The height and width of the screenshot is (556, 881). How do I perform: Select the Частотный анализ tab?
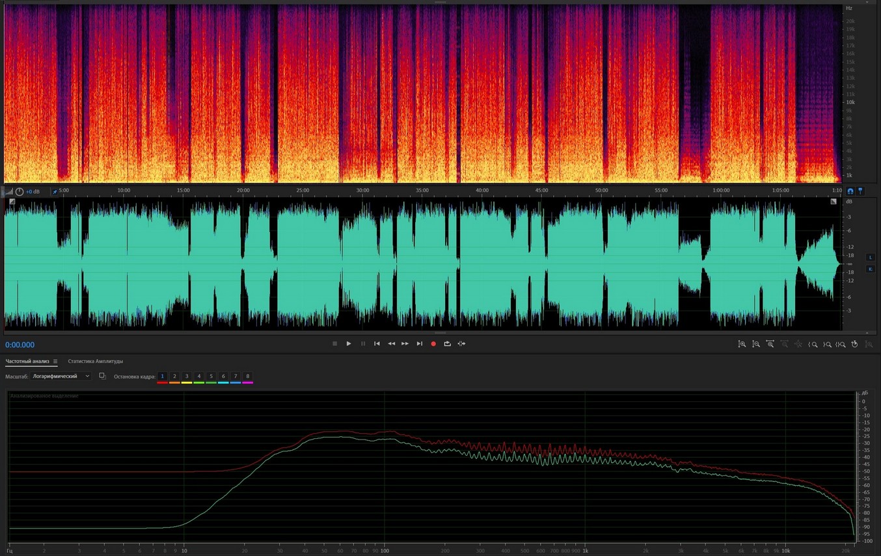click(x=27, y=362)
